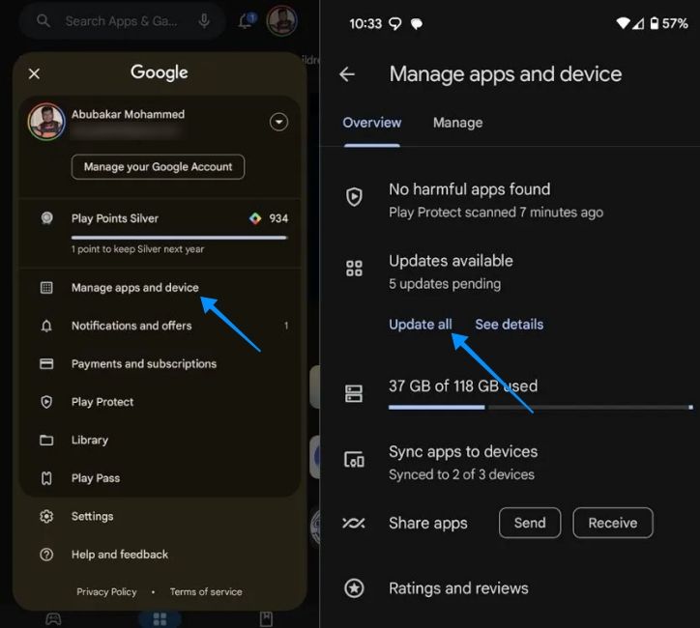Open Manage apps and device menu entry
The image size is (700, 628).
[x=160, y=288]
